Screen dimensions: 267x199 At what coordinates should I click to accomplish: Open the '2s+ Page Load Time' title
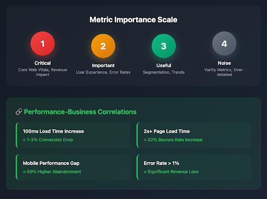tap(167, 131)
